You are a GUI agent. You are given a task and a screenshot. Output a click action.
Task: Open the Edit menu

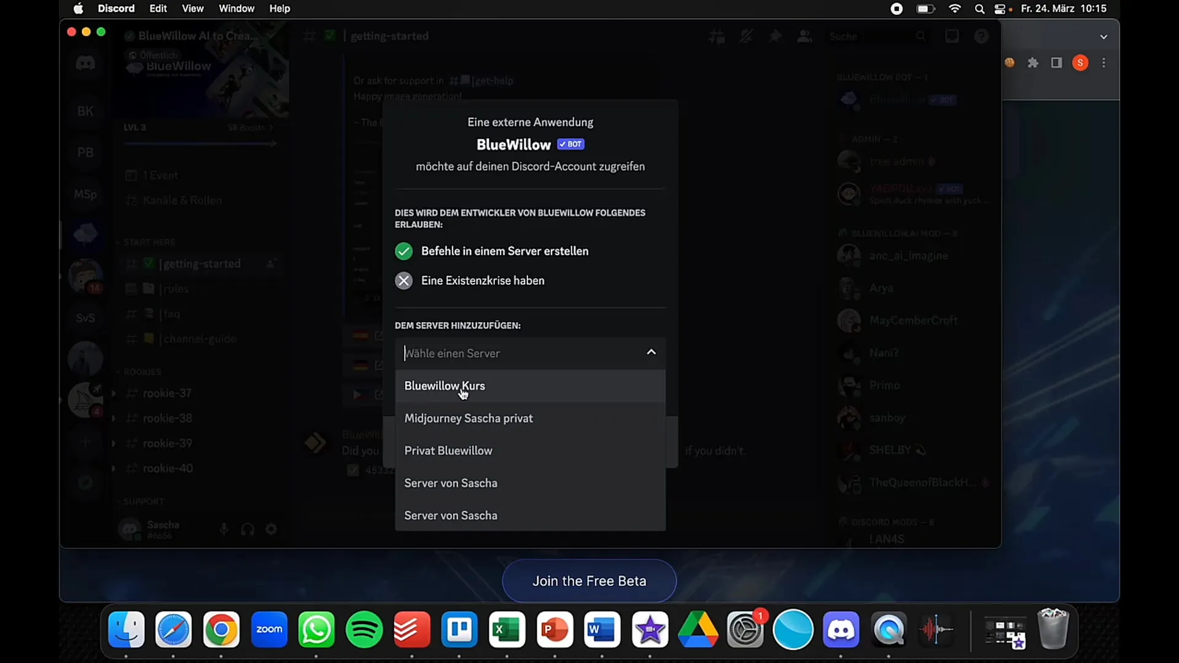tap(158, 9)
